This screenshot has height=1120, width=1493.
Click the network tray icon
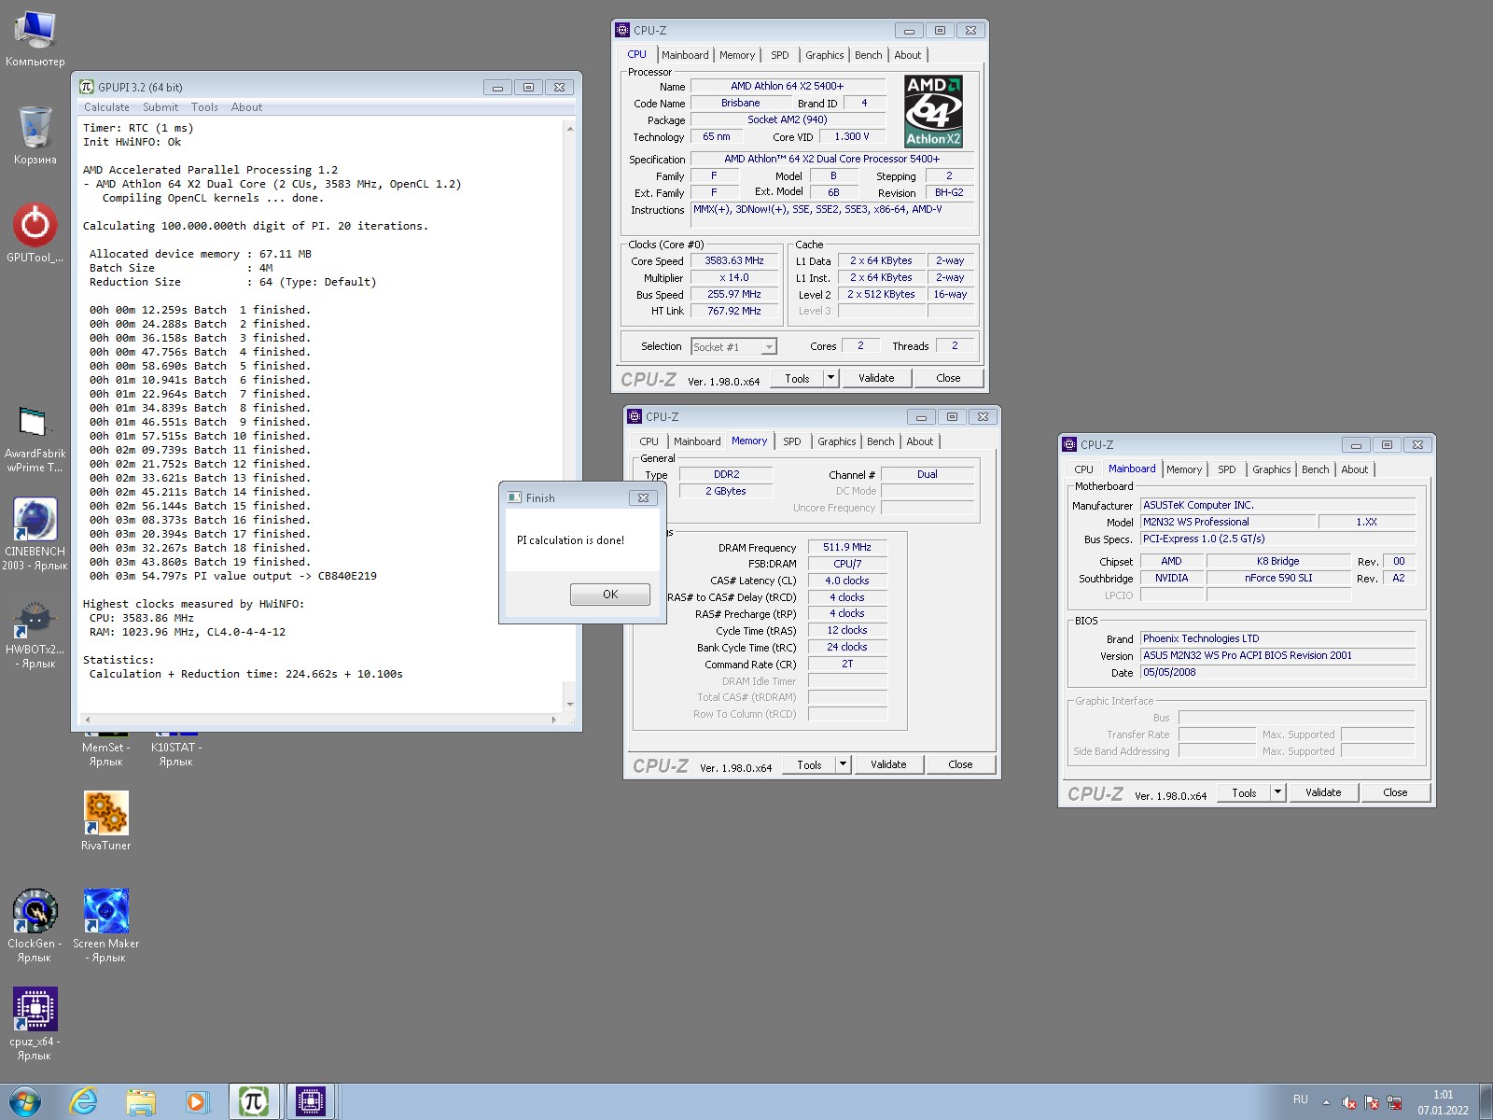pos(1394,1102)
